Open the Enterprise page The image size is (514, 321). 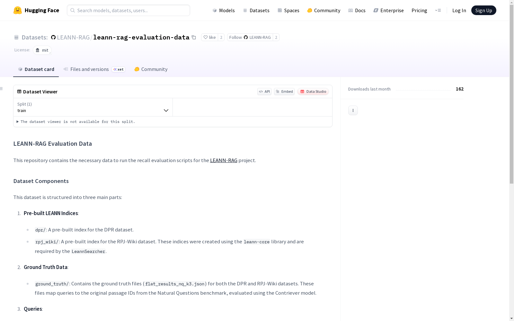[x=389, y=10]
